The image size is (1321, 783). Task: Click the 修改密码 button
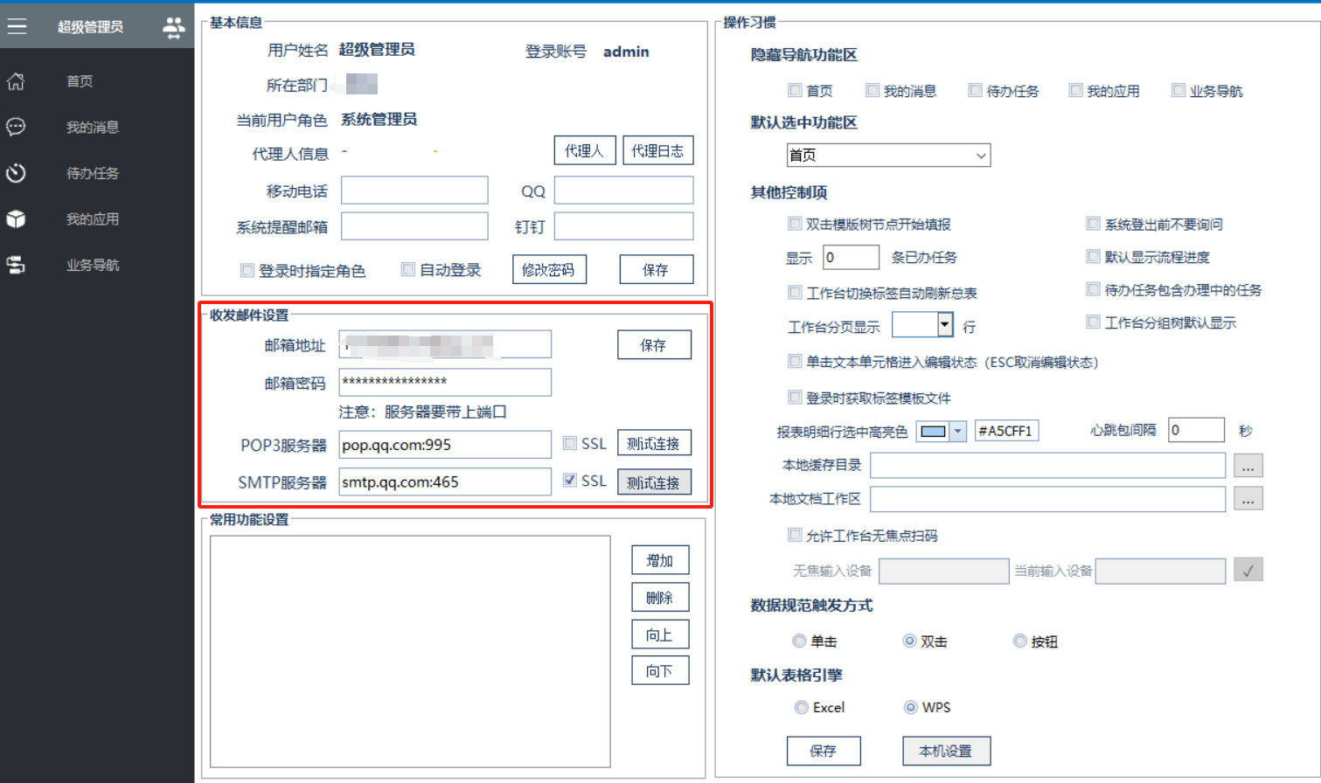tap(548, 270)
